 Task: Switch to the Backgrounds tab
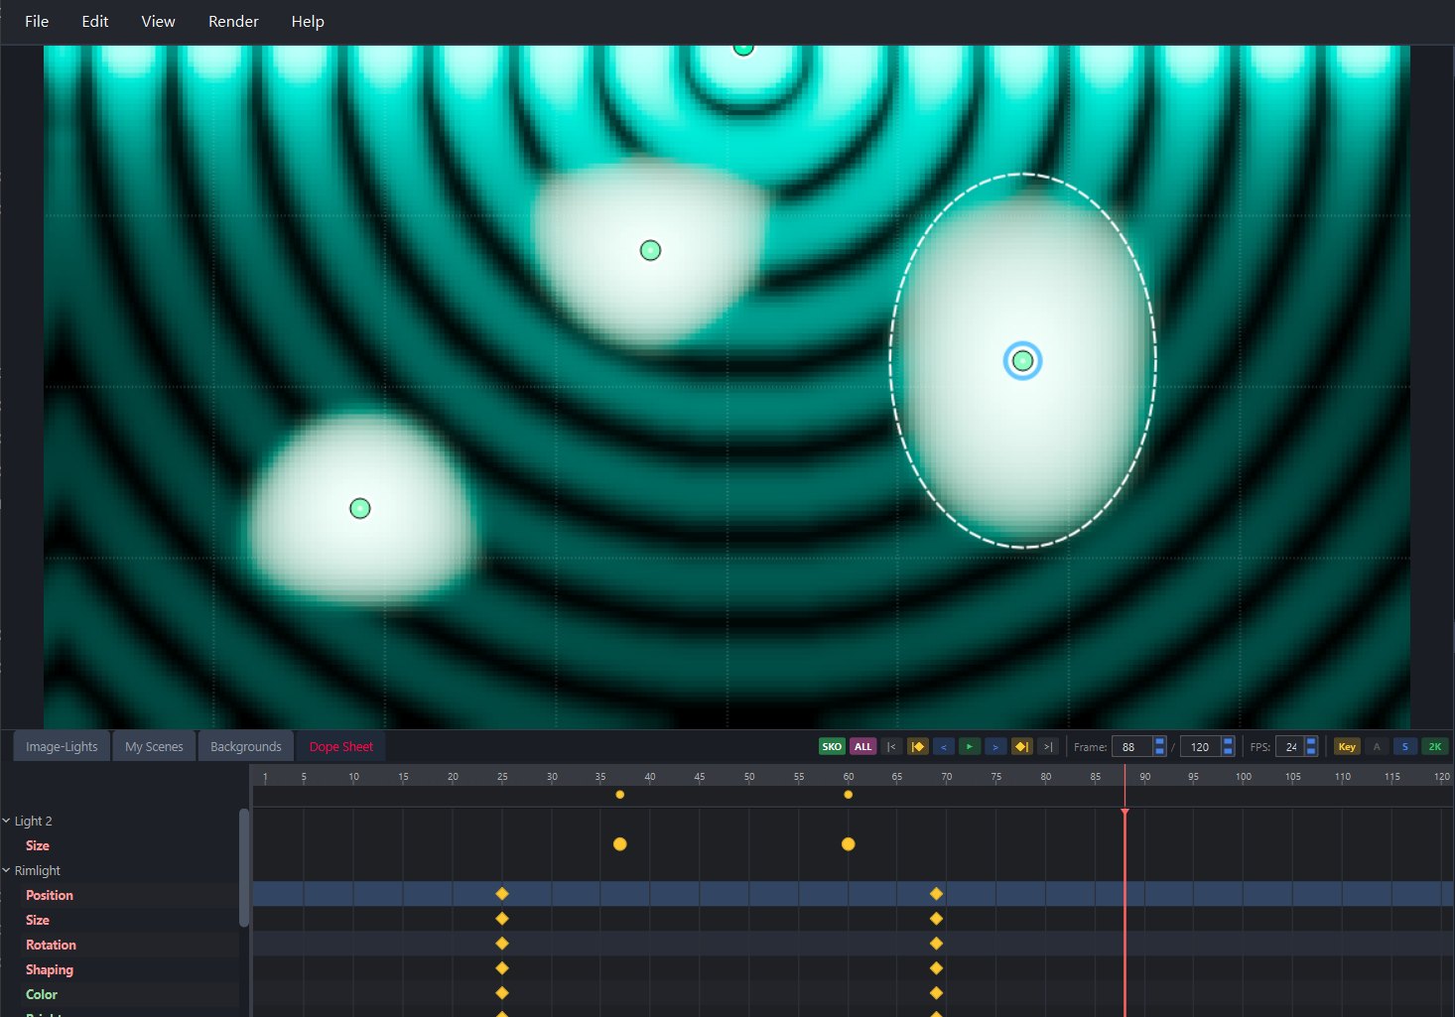coord(246,746)
